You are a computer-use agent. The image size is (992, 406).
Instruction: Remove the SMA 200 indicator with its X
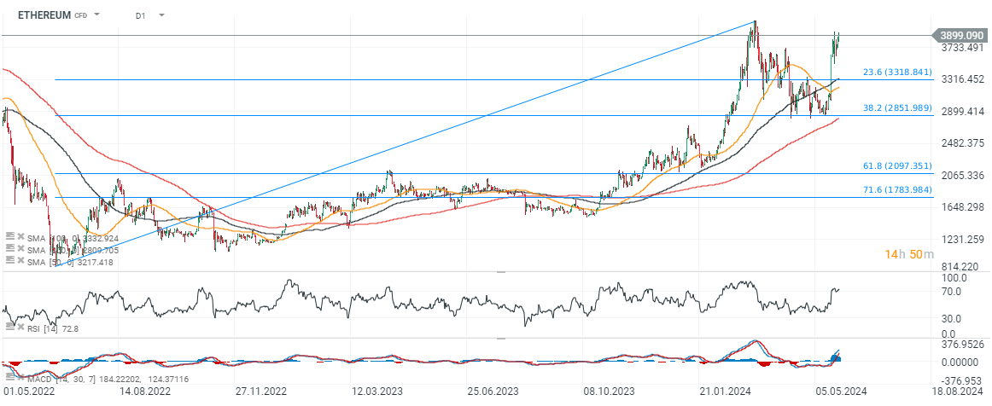coord(20,249)
